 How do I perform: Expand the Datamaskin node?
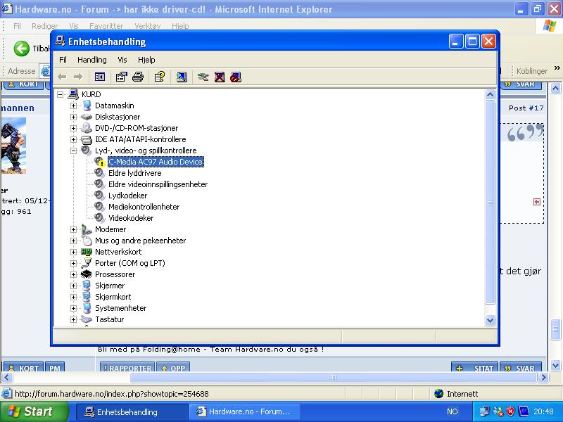point(74,106)
